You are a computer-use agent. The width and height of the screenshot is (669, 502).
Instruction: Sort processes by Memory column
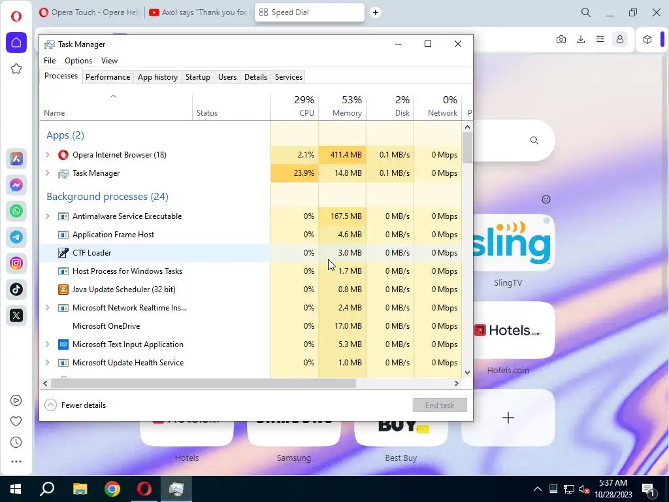[x=342, y=106]
